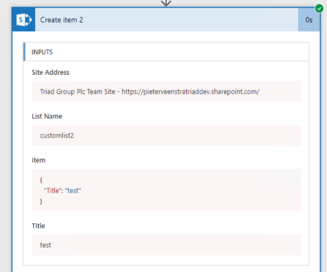Click the SharePoint connector icon
The width and height of the screenshot is (327, 272).
[24, 20]
